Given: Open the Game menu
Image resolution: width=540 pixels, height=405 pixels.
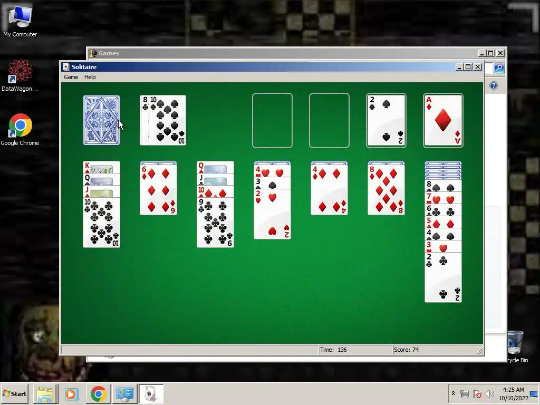Looking at the screenshot, I should [x=71, y=77].
